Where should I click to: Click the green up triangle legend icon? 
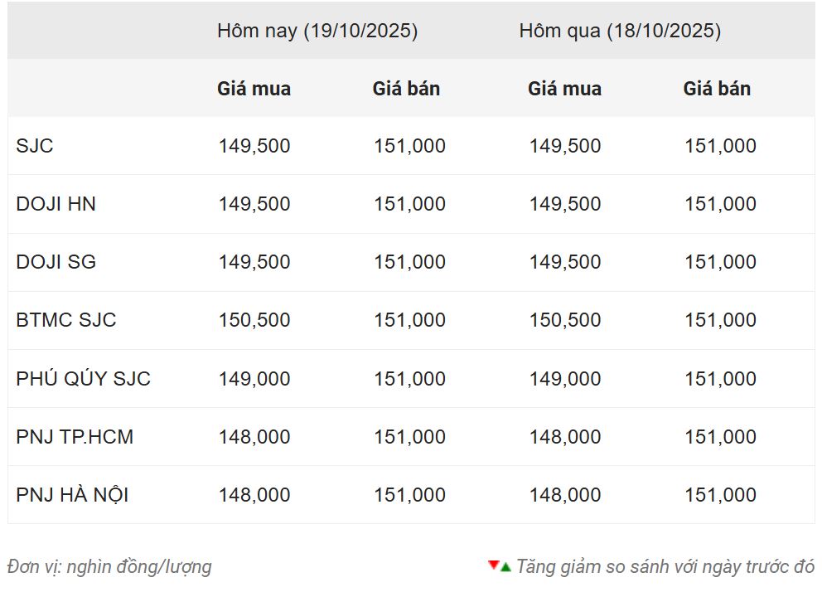pyautogui.click(x=505, y=567)
